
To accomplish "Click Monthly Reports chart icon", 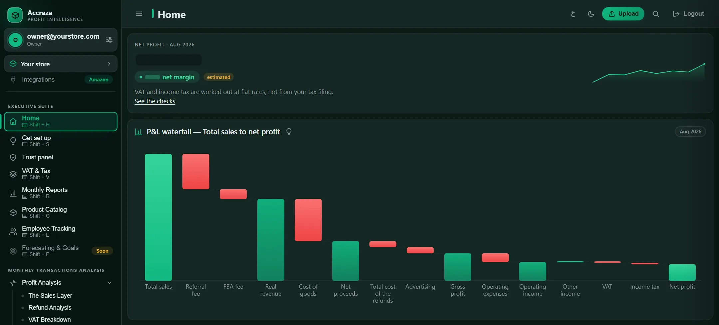I will 13,193.
